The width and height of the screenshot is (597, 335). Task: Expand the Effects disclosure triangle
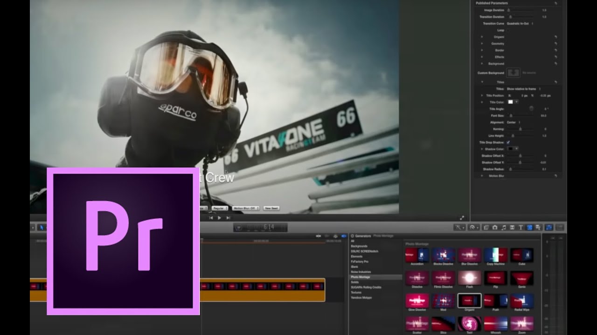tap(482, 57)
